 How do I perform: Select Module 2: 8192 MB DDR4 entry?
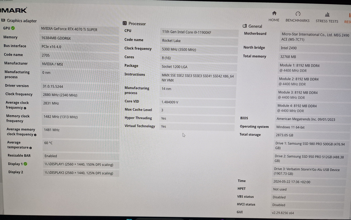299,81
